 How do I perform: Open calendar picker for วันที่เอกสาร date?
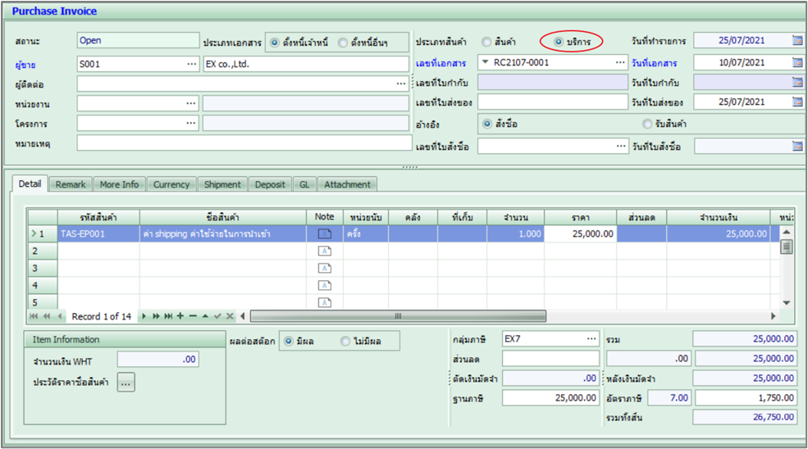(x=797, y=62)
